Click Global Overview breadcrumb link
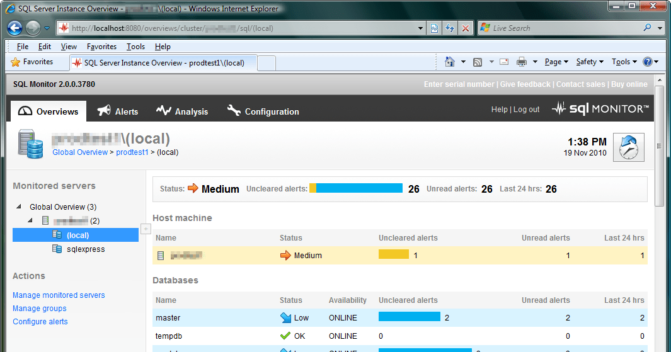 (x=80, y=152)
